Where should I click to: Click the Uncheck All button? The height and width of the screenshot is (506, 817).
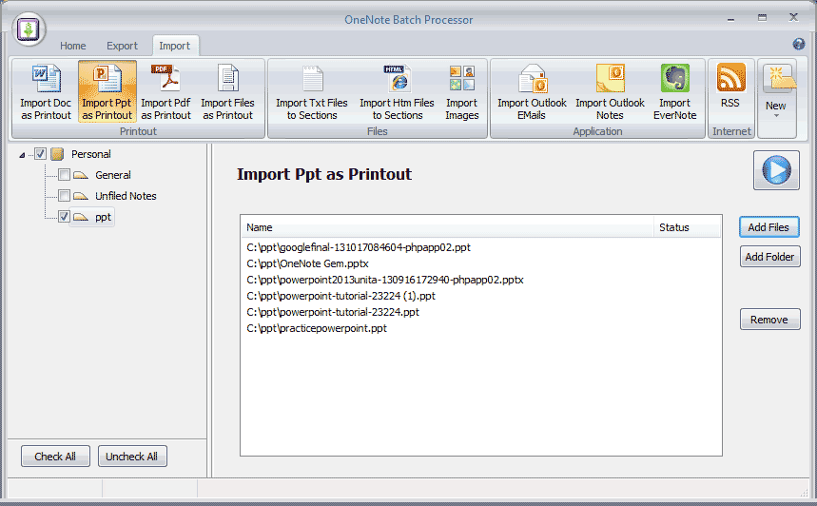click(132, 457)
